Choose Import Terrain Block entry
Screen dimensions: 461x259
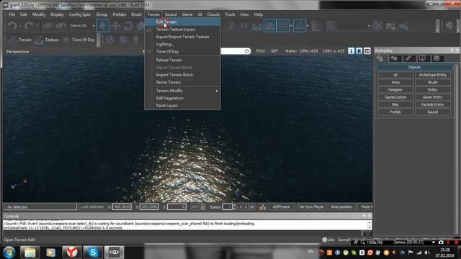[x=182, y=75]
